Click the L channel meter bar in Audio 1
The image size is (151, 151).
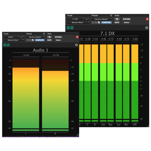click(26, 94)
